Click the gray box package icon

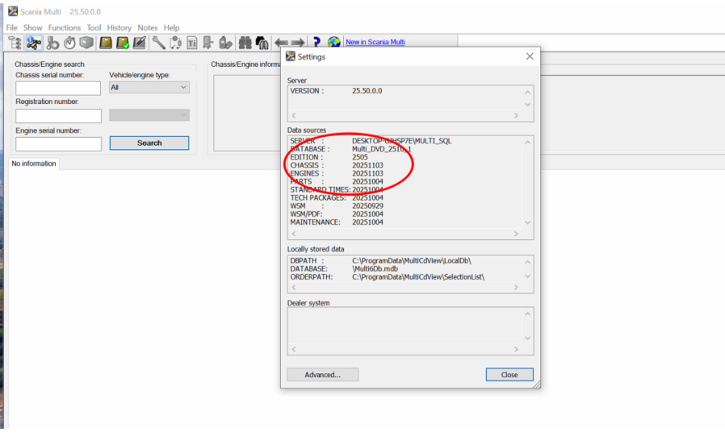[86, 43]
